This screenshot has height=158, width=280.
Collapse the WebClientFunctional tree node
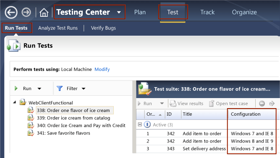pos(15,102)
